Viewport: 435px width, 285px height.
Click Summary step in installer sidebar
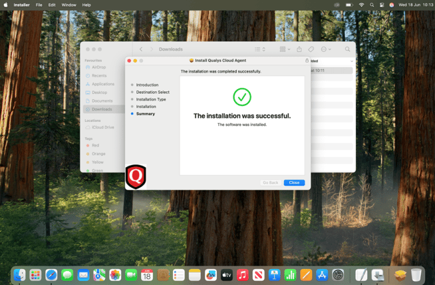click(146, 114)
